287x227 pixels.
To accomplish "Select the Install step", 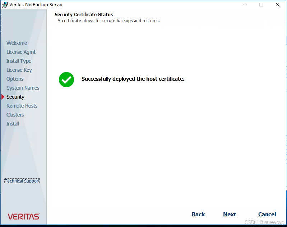I will pyautogui.click(x=13, y=124).
